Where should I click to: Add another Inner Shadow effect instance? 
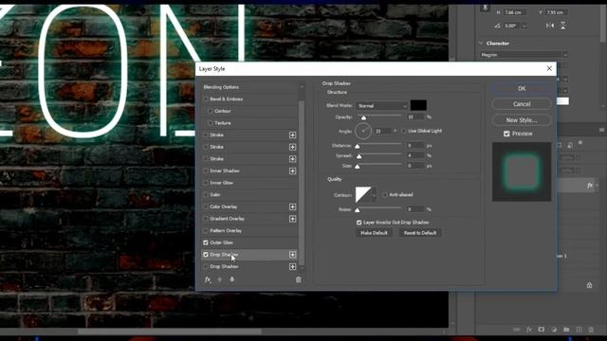pyautogui.click(x=292, y=170)
